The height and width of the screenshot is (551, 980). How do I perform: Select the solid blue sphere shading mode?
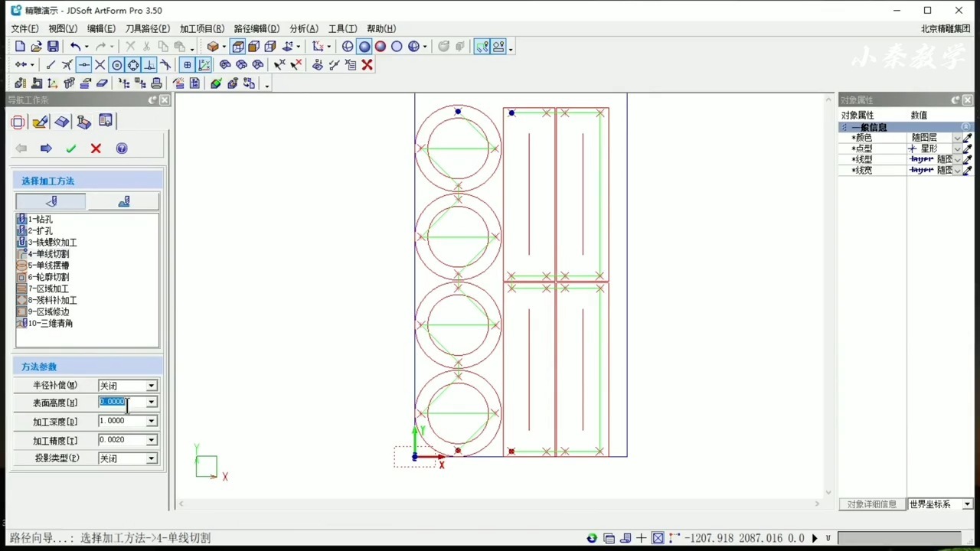coord(364,47)
